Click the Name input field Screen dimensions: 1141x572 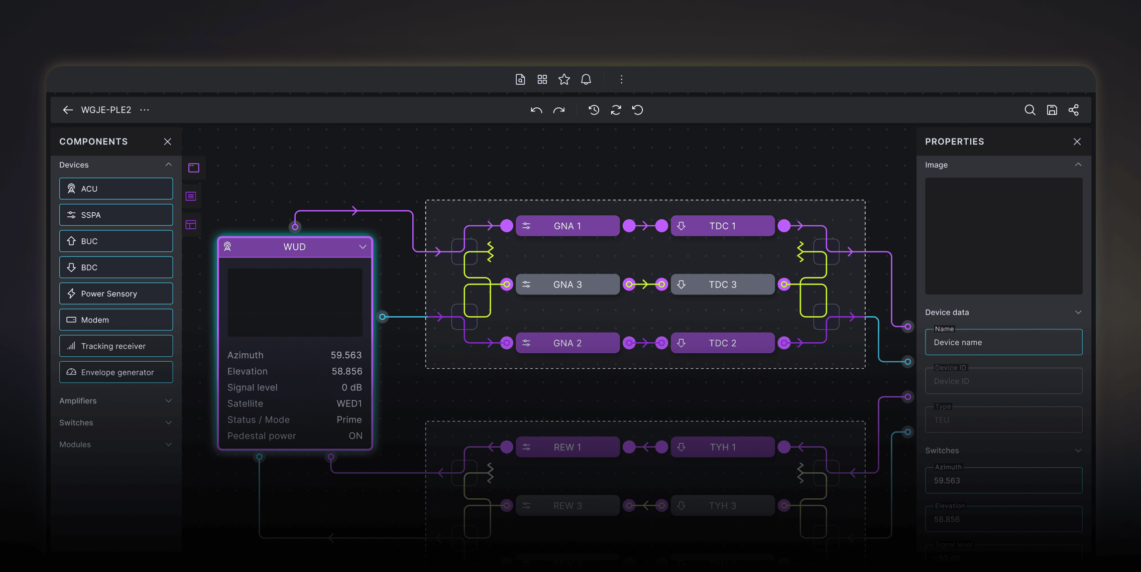[1003, 342]
